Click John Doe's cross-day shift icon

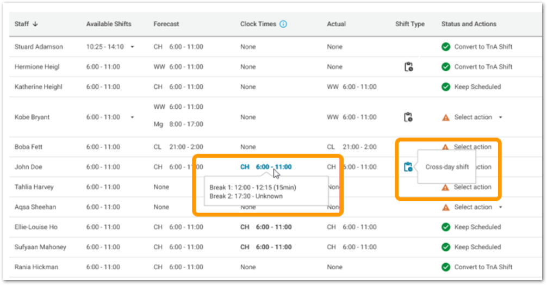click(x=408, y=167)
